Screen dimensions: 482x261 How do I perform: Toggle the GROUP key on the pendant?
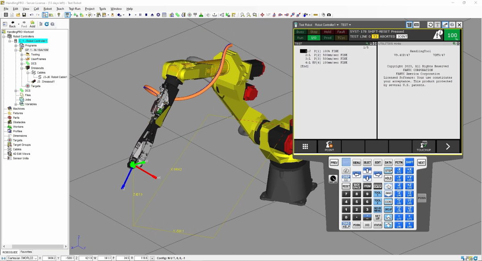click(x=388, y=209)
